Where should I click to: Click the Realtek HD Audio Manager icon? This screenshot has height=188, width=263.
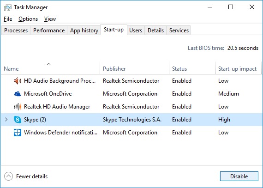pos(18,107)
